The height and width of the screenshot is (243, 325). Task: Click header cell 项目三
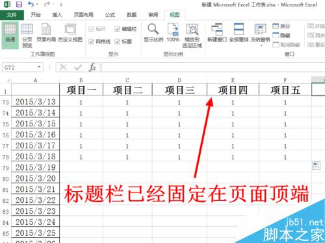pos(179,90)
